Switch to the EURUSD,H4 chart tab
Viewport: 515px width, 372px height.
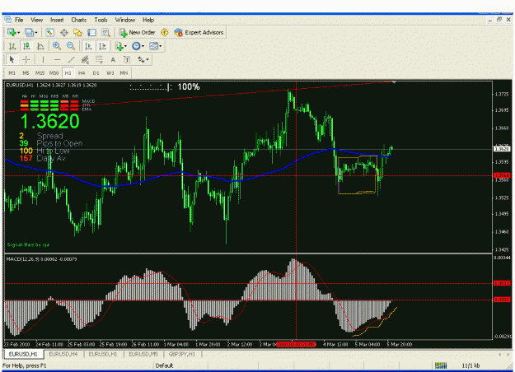coord(63,354)
